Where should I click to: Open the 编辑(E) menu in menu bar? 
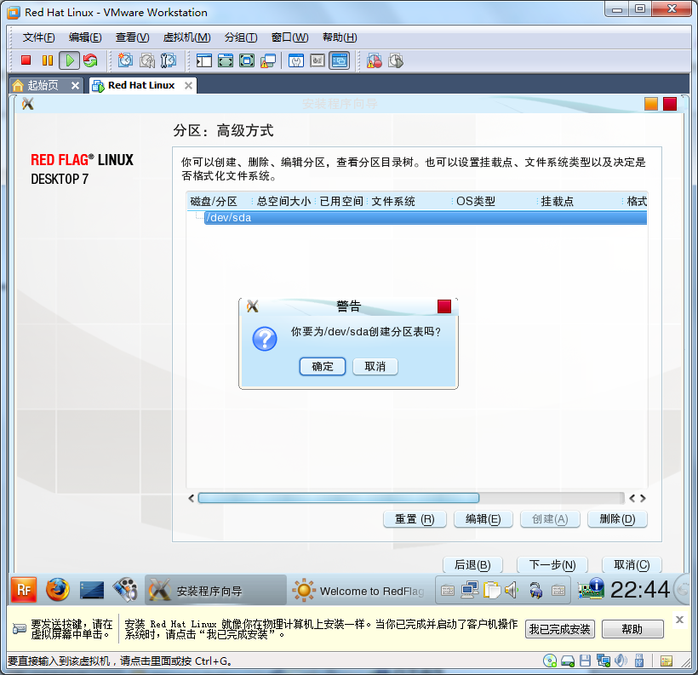click(x=85, y=37)
